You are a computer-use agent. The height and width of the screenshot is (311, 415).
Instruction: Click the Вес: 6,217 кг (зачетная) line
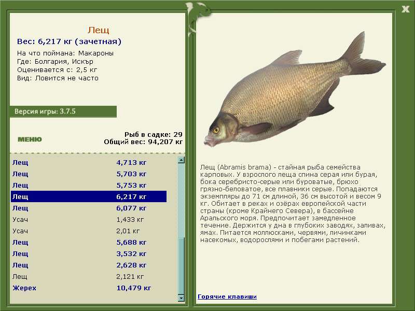(x=69, y=41)
